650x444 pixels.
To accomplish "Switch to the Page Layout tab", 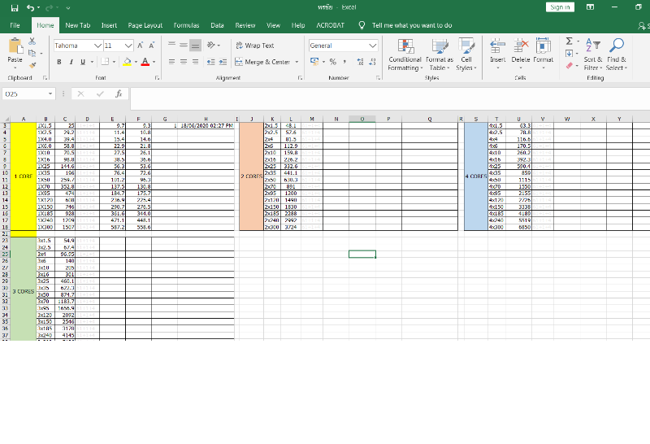I will pyautogui.click(x=145, y=25).
